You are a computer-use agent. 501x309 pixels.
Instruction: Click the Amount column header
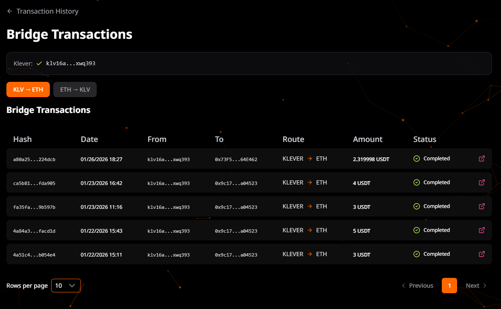(x=368, y=139)
